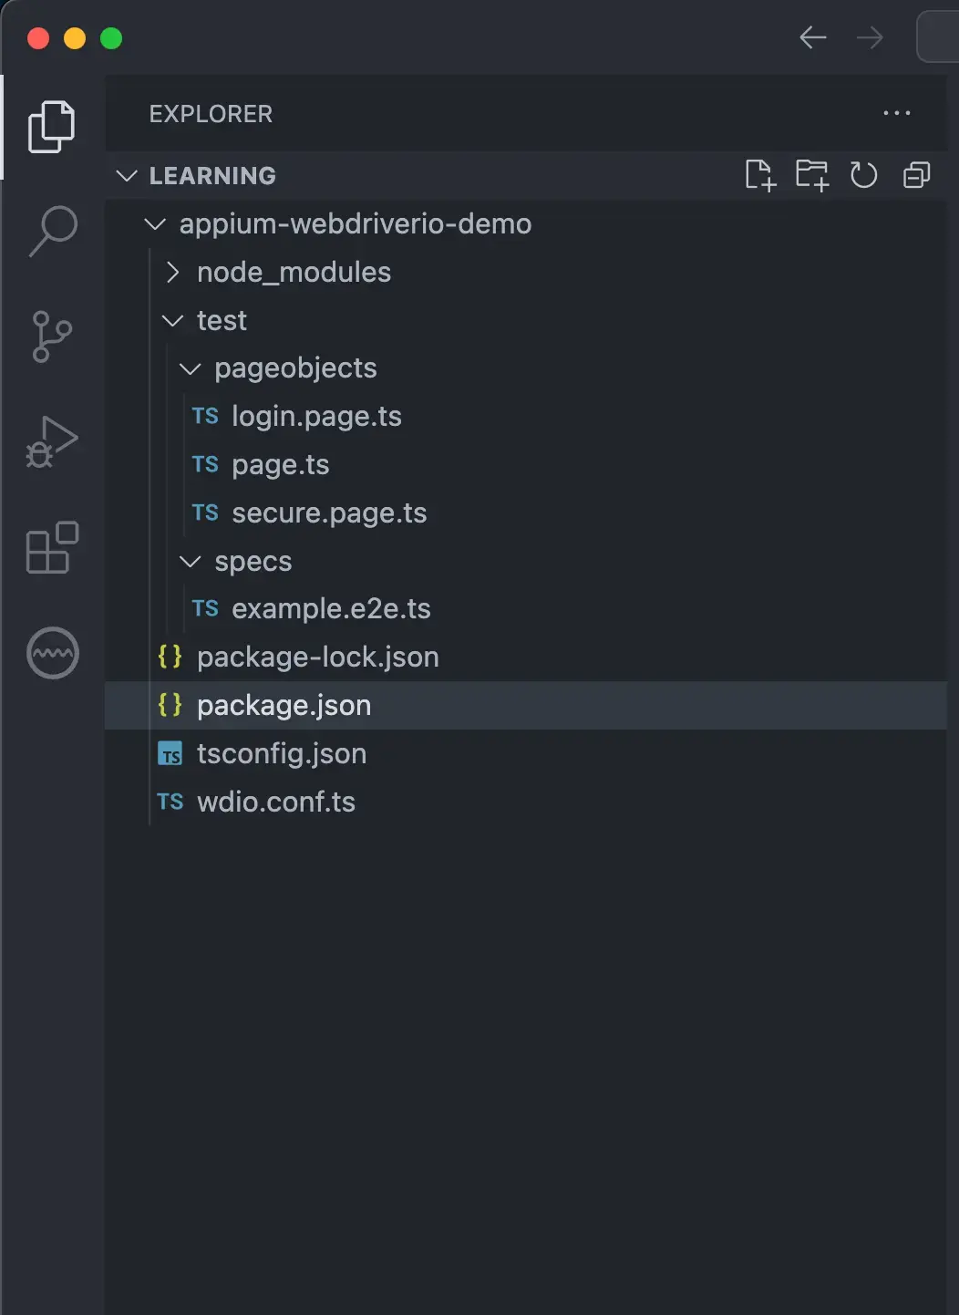The height and width of the screenshot is (1315, 959).
Task: Collapse the pageobjects folder
Action: click(x=190, y=368)
